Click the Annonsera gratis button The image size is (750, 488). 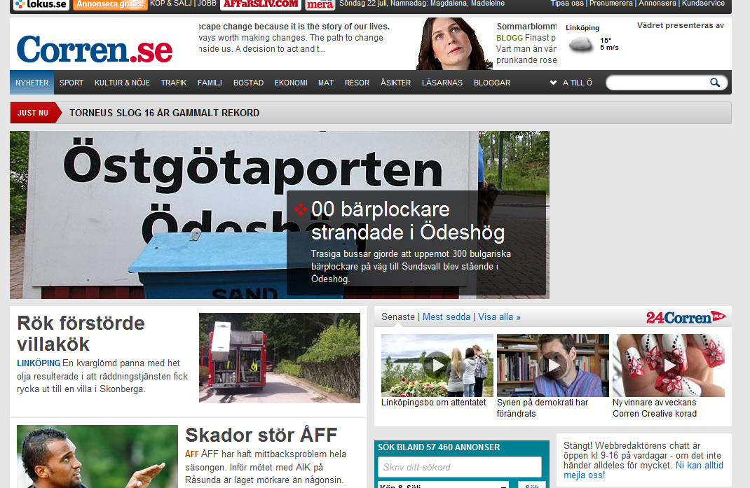tap(110, 4)
